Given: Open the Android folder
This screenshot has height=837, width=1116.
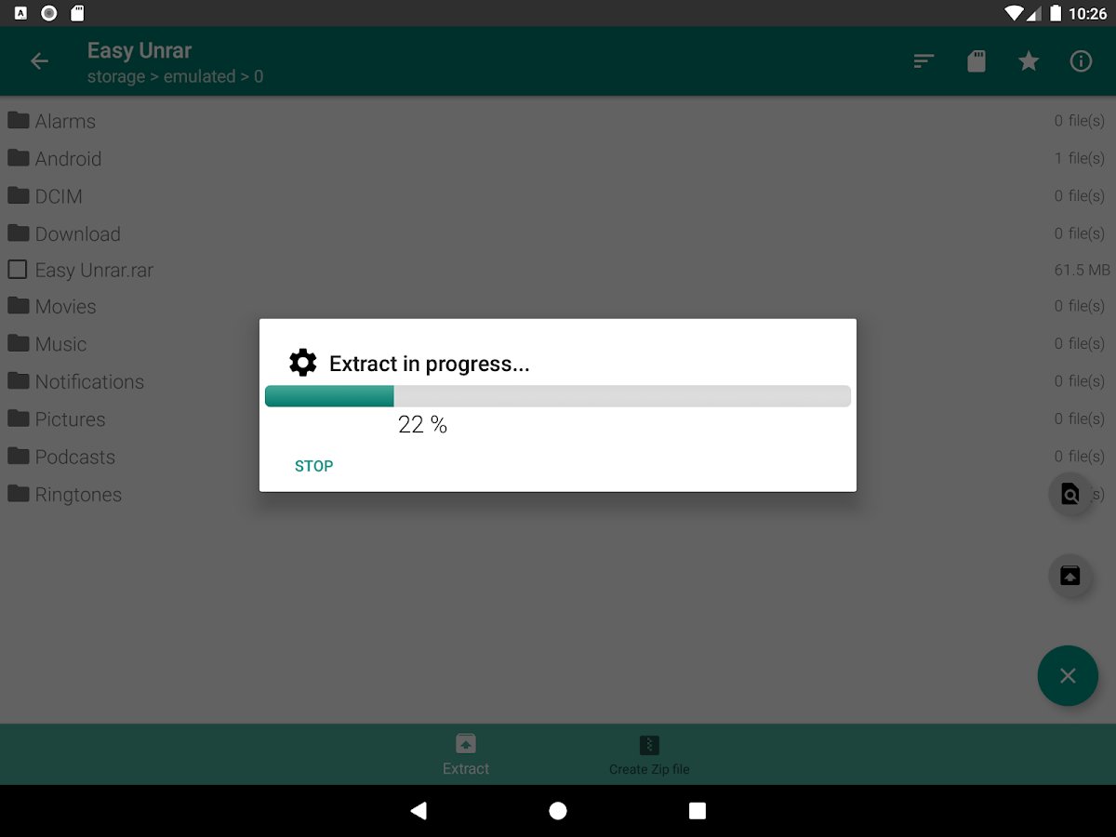Looking at the screenshot, I should 558,159.
